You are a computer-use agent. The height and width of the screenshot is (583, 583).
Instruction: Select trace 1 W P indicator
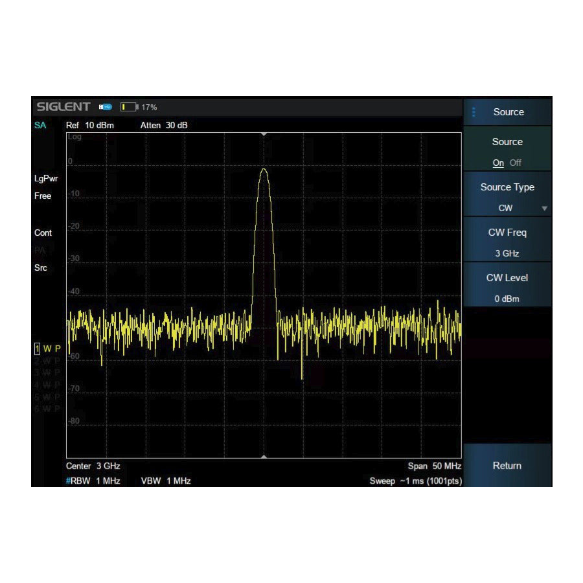coord(47,349)
